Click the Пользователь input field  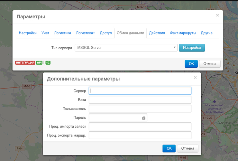click(140, 109)
